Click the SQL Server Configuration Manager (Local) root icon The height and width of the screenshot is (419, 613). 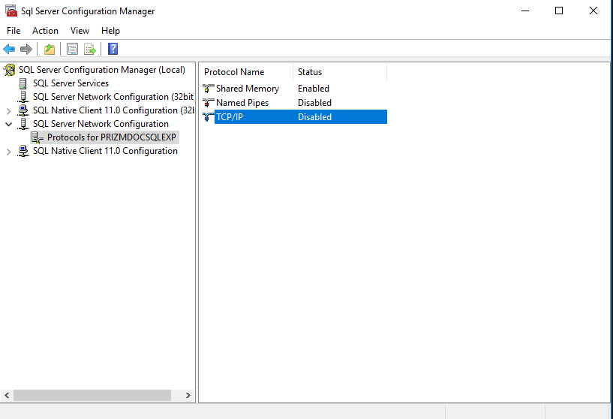[10, 70]
